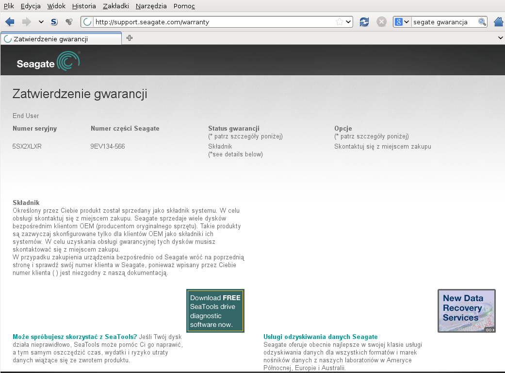Open the Edycja menu
This screenshot has width=505, height=373.
(31, 6)
